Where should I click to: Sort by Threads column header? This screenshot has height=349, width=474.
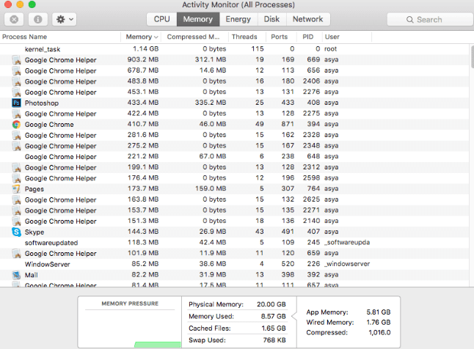[x=247, y=37]
